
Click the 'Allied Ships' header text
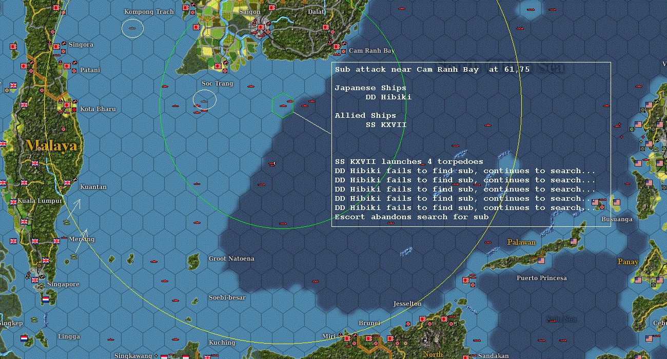pyautogui.click(x=365, y=116)
